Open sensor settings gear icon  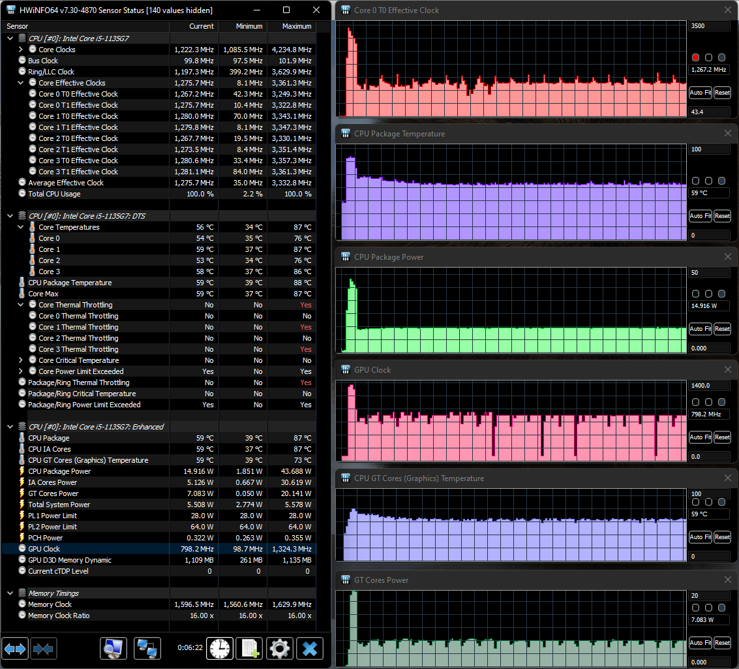pyautogui.click(x=280, y=648)
